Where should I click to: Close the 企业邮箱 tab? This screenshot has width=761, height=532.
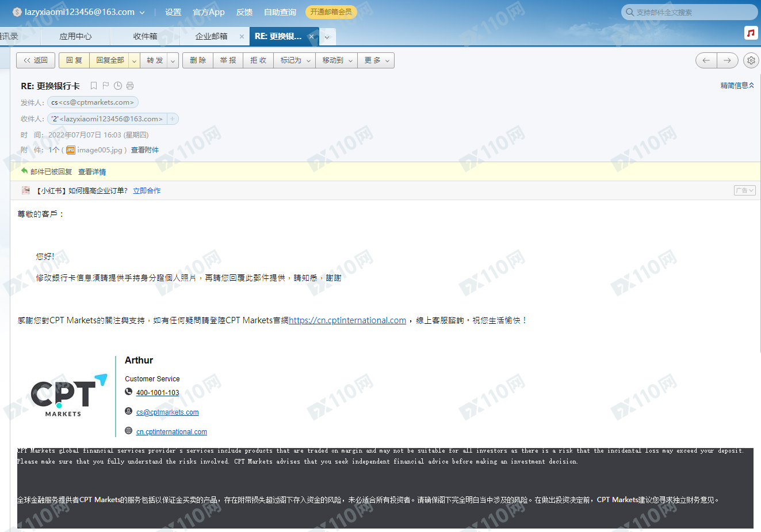tap(242, 36)
